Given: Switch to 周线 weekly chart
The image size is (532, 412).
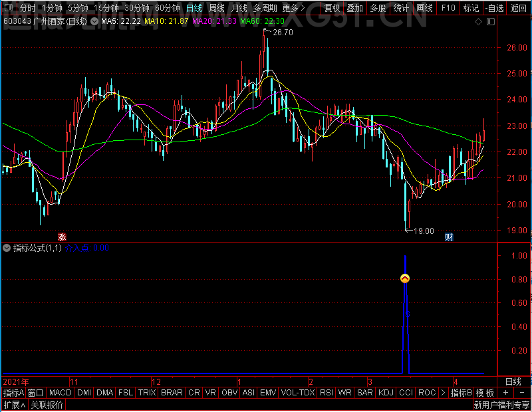Looking at the screenshot, I should click(217, 8).
